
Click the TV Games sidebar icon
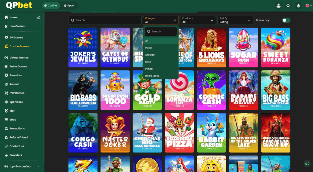pyautogui.click(x=6, y=38)
